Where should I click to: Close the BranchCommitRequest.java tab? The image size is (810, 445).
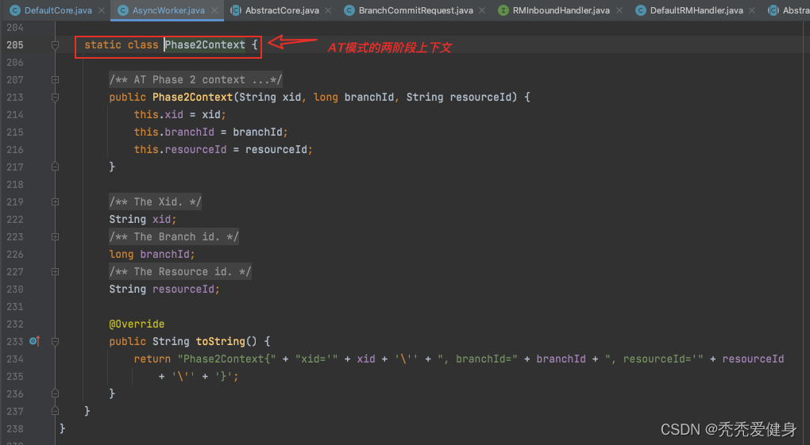[482, 10]
